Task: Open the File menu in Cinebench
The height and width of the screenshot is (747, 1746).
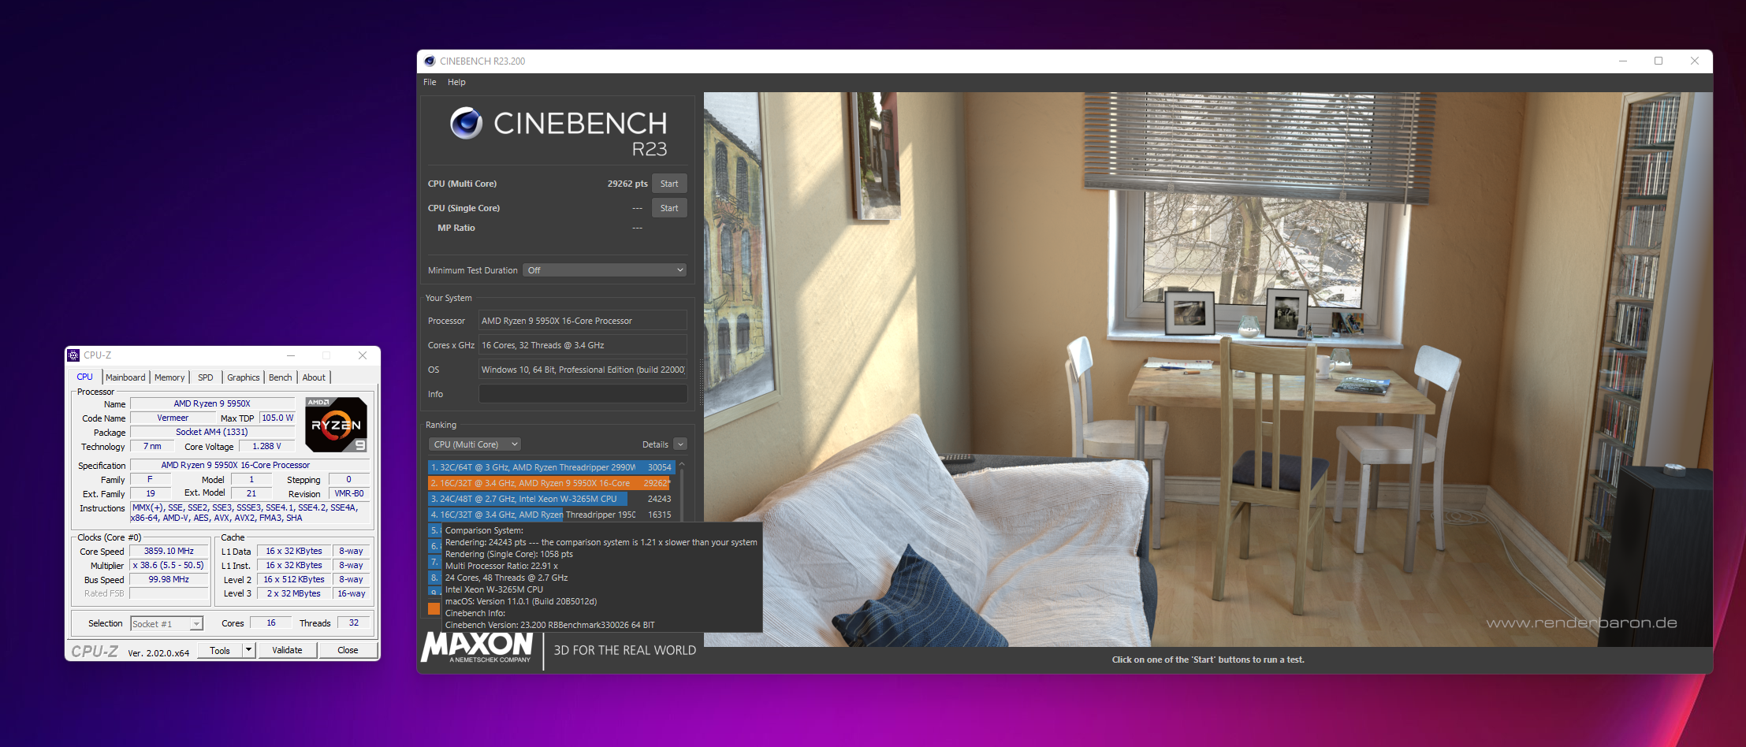Action: (x=430, y=82)
